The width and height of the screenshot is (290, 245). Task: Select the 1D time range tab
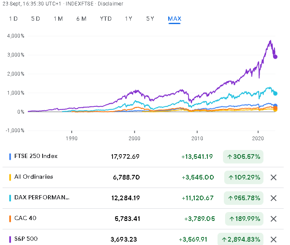(x=13, y=19)
